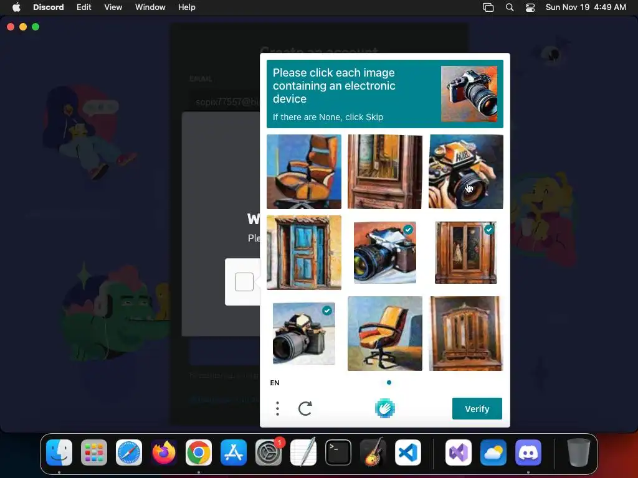
Task: Refresh the captcha challenge
Action: coord(305,408)
